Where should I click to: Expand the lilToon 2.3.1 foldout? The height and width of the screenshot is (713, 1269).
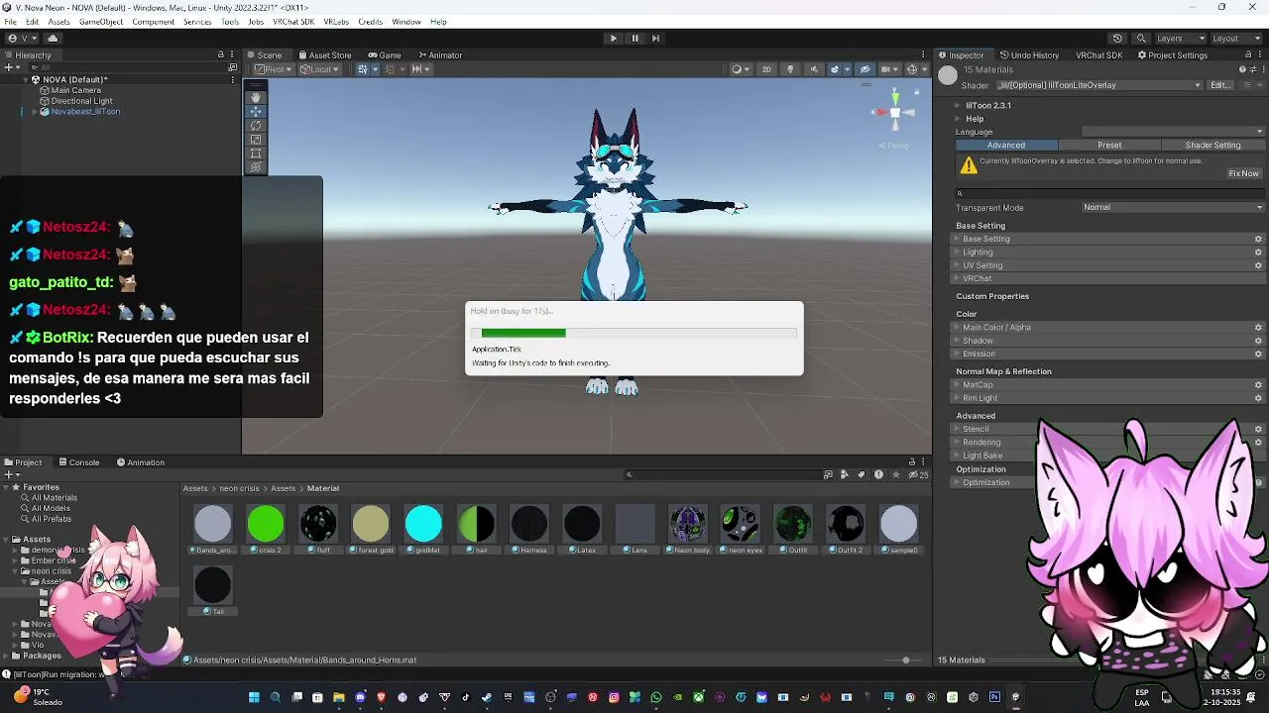coord(958,105)
